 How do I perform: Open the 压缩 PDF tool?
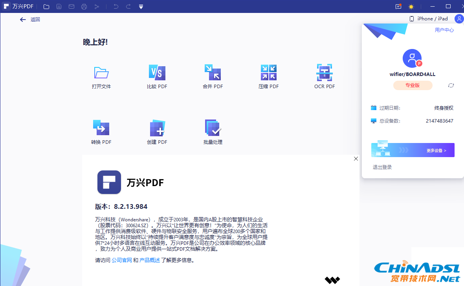(x=268, y=73)
